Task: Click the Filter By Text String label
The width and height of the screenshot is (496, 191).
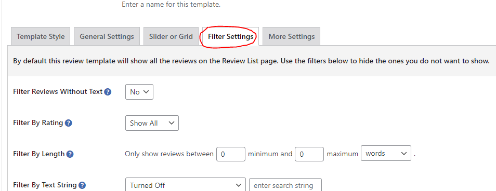Action: coord(45,185)
